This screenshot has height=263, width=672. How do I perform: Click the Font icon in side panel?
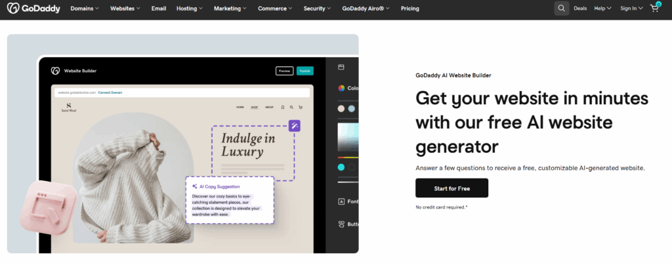coord(341,201)
